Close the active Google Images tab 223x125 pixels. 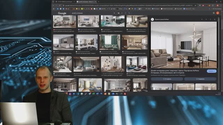tap(95, 2)
